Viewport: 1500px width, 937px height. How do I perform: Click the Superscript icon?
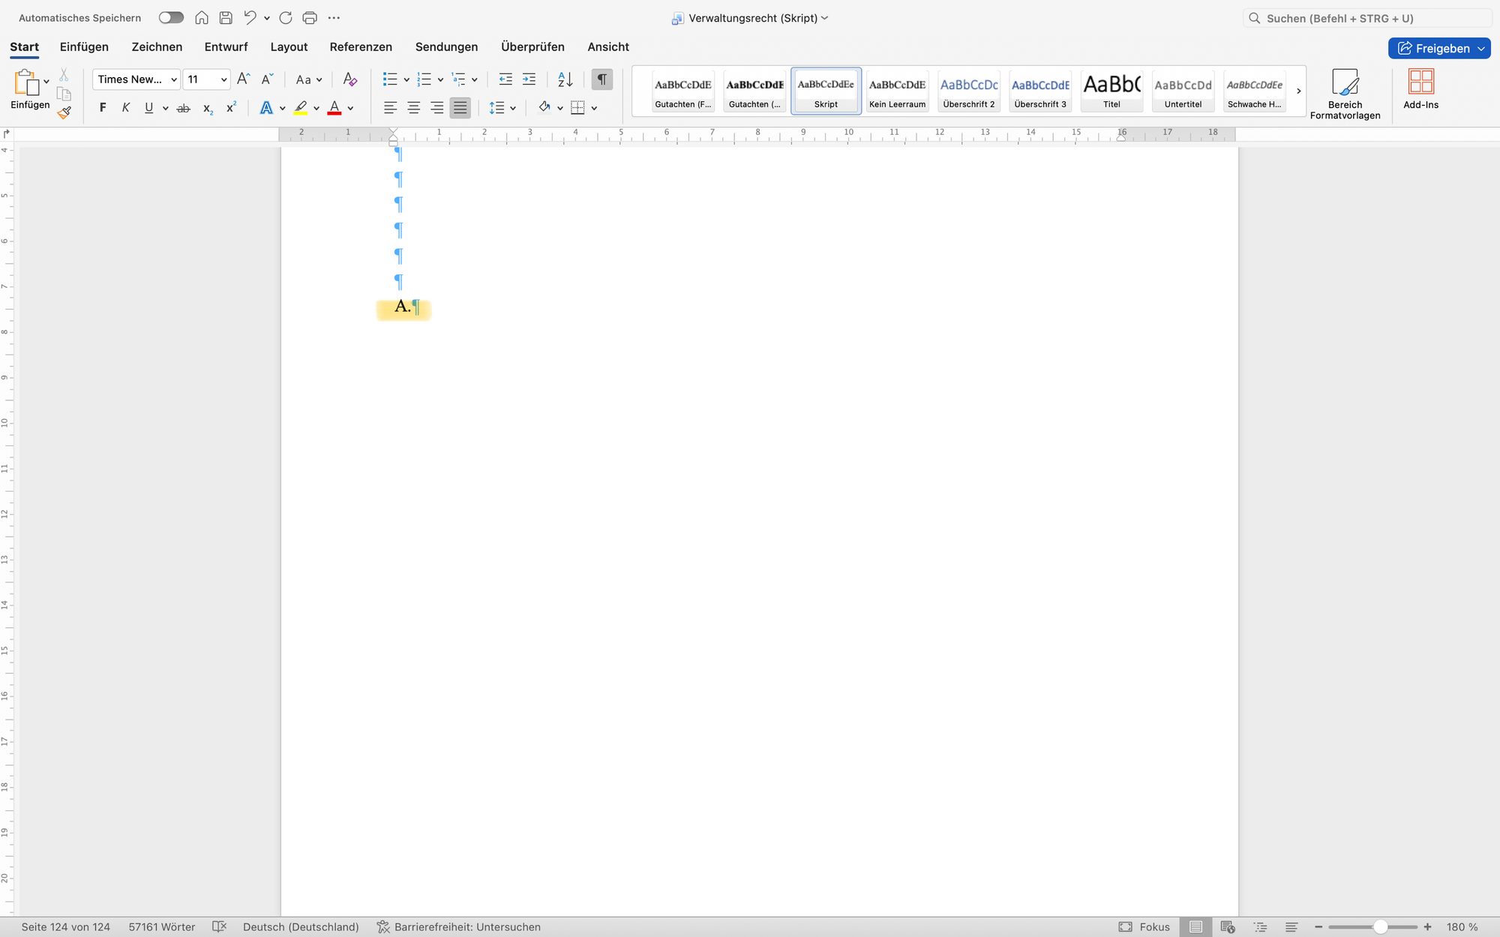point(231,108)
